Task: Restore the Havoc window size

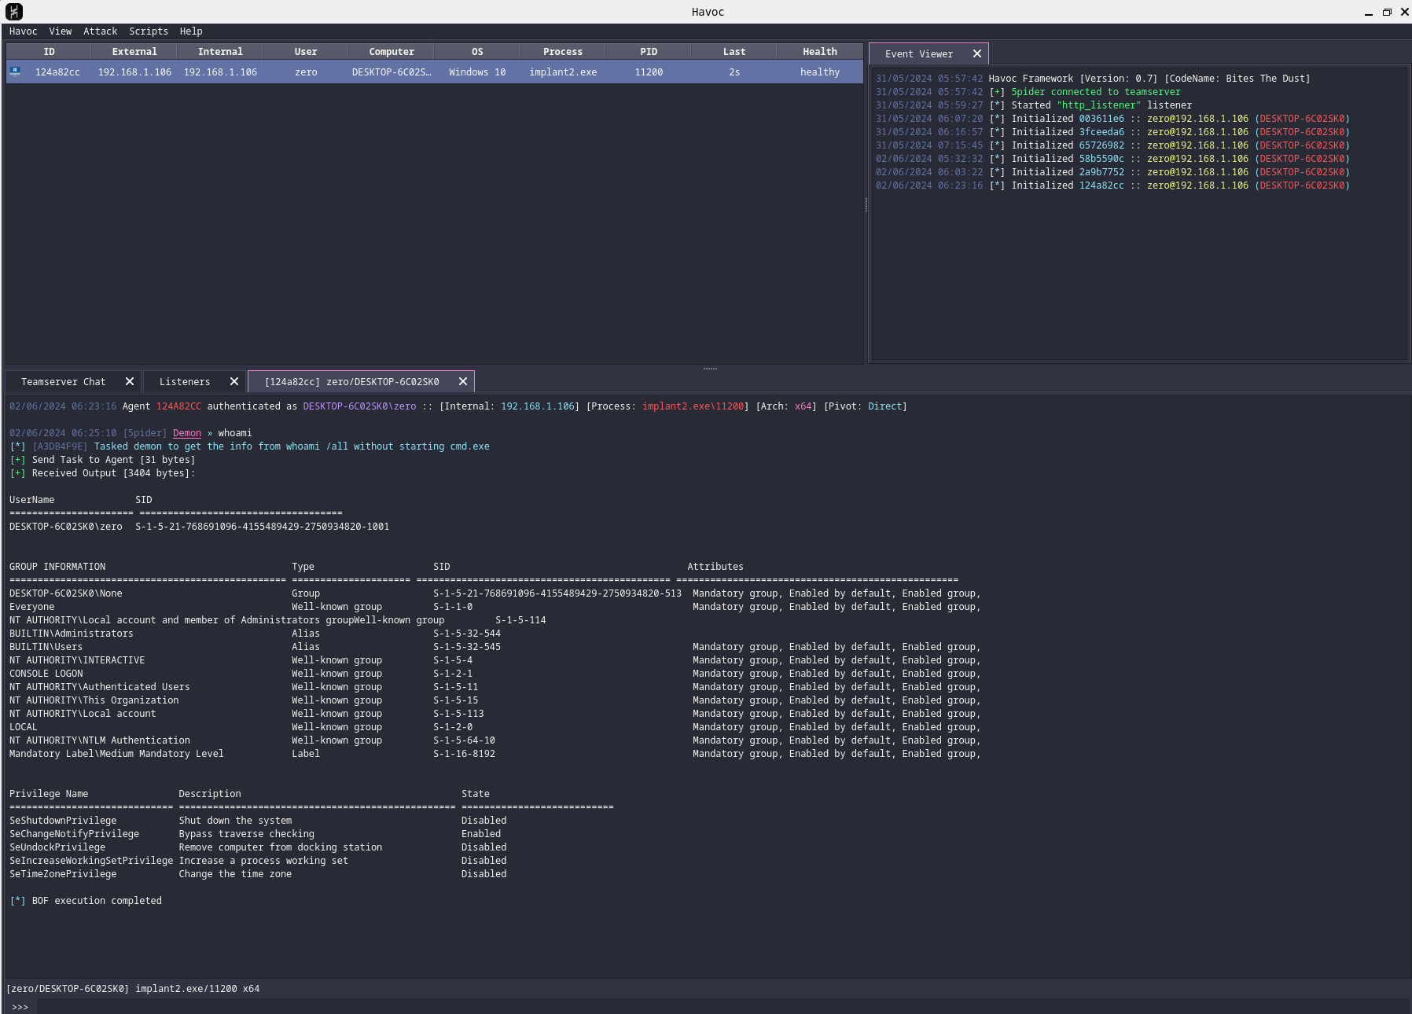Action: pyautogui.click(x=1387, y=12)
